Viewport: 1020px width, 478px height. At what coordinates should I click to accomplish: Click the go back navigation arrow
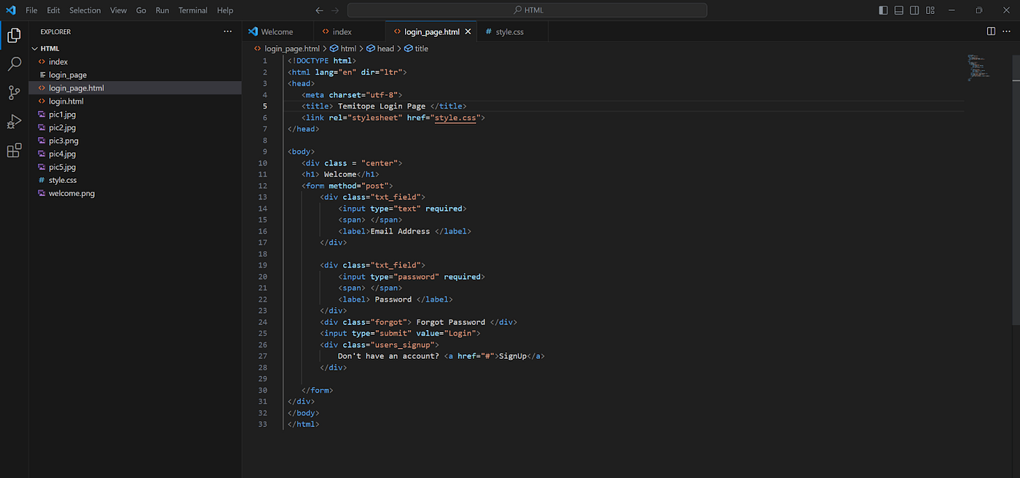tap(319, 10)
